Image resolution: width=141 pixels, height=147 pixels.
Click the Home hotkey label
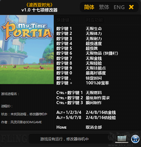pyautogui.click(x=61, y=127)
